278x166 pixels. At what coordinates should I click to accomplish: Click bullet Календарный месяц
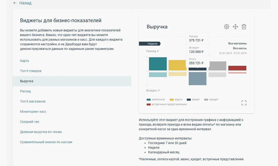164,152
